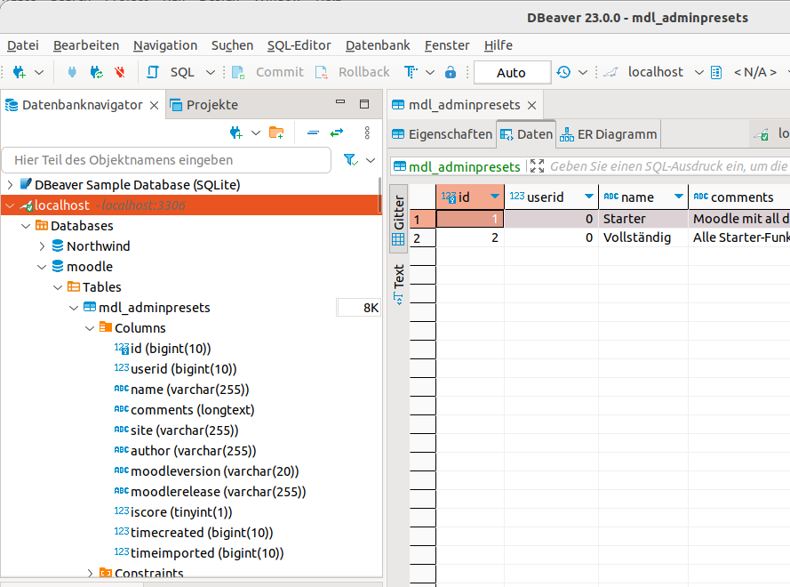
Task: Click the new connection plug icon in main toolbar
Action: coord(20,72)
